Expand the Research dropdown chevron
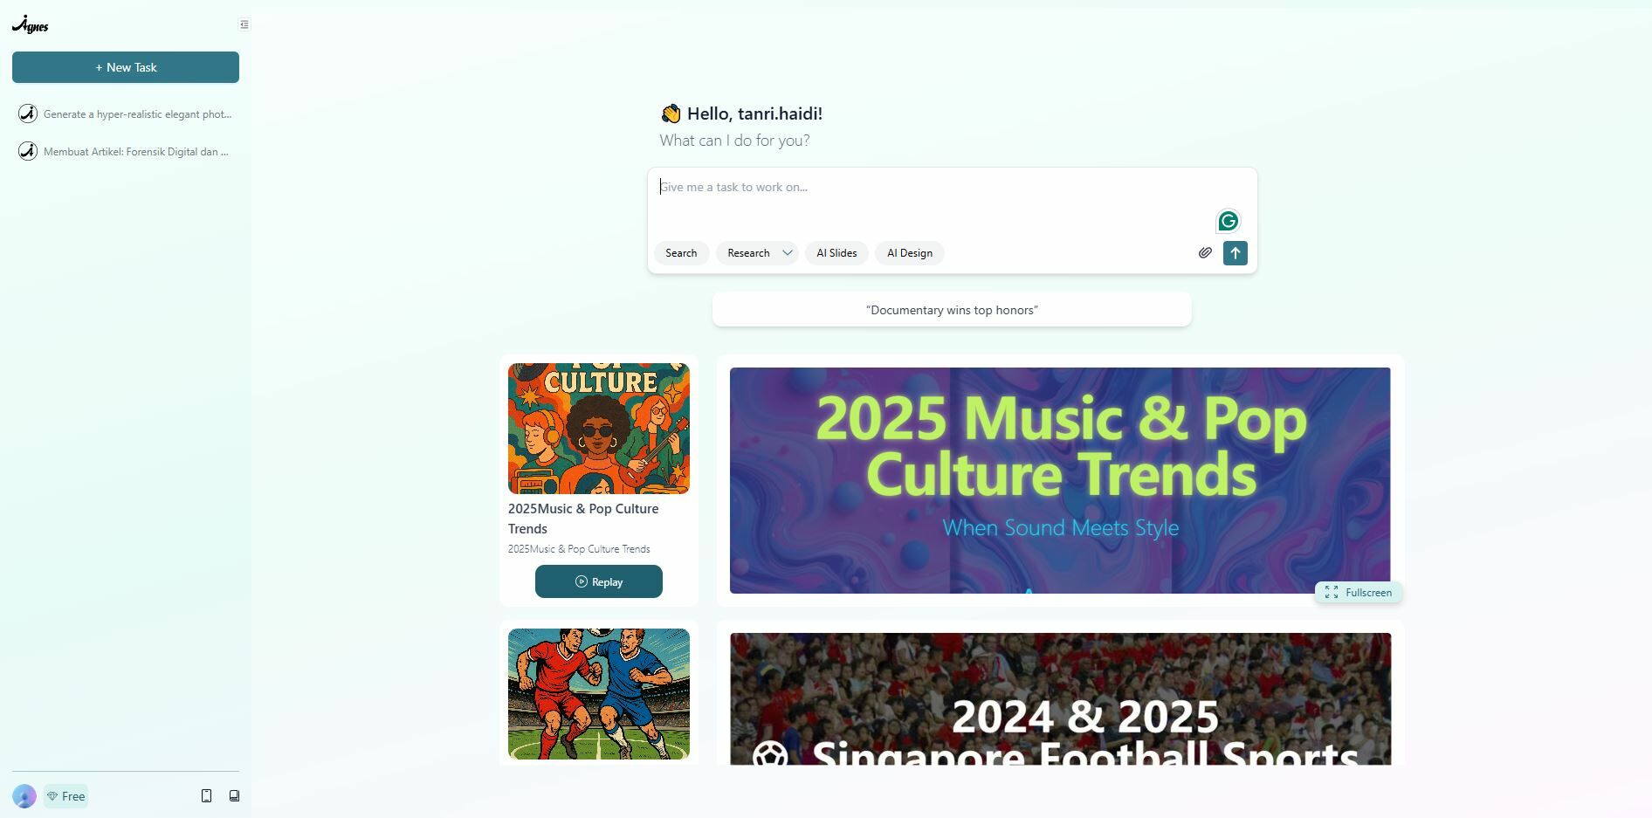This screenshot has width=1652, height=818. point(787,253)
